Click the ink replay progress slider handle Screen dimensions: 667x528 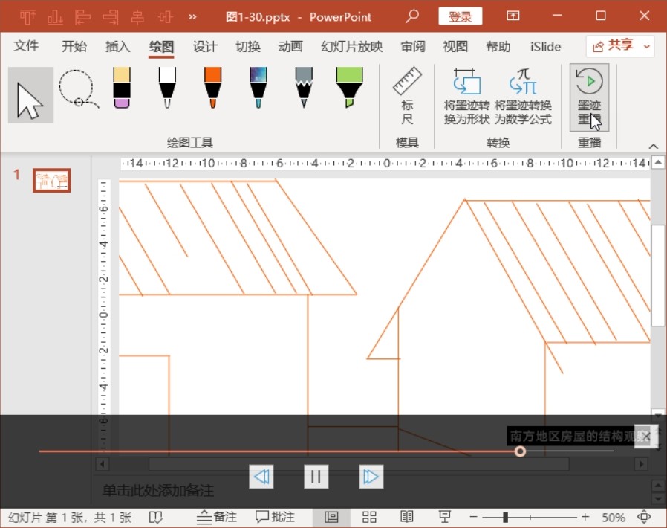[x=520, y=451]
